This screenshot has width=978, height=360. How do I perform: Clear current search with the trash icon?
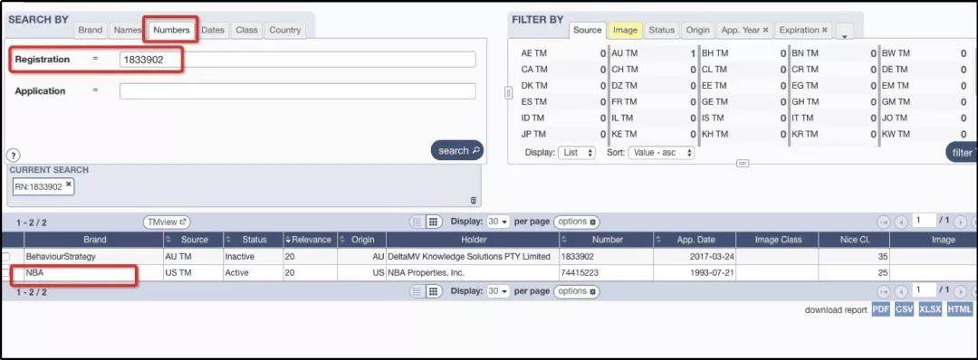[x=474, y=200]
